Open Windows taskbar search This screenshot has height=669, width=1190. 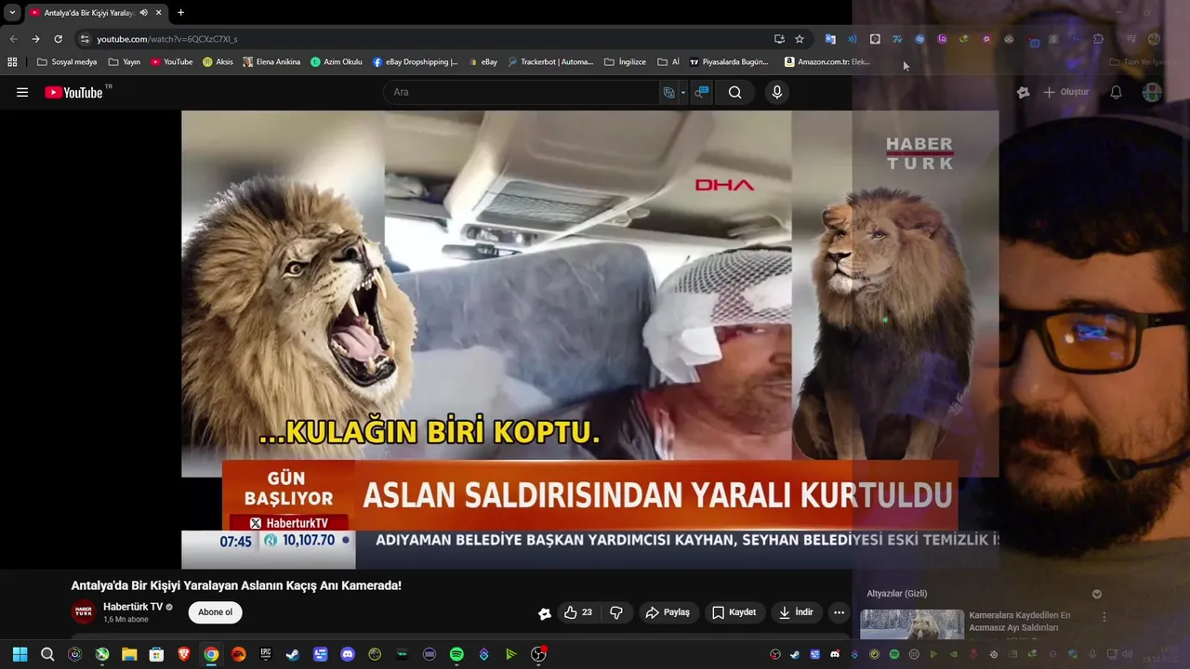click(x=47, y=654)
